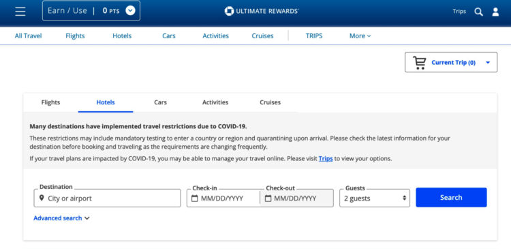511x249 pixels.
Task: Open Flights in top navigation bar
Action: 75,36
